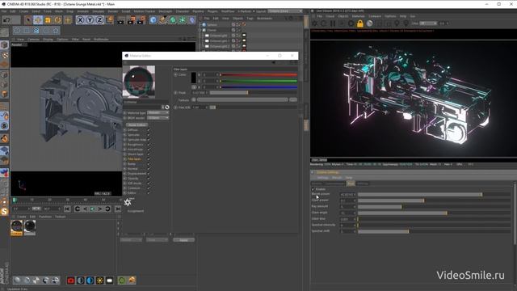This screenshot has width=517, height=291.
Task: Click the clay mode sphere icon
Action: 370,23
